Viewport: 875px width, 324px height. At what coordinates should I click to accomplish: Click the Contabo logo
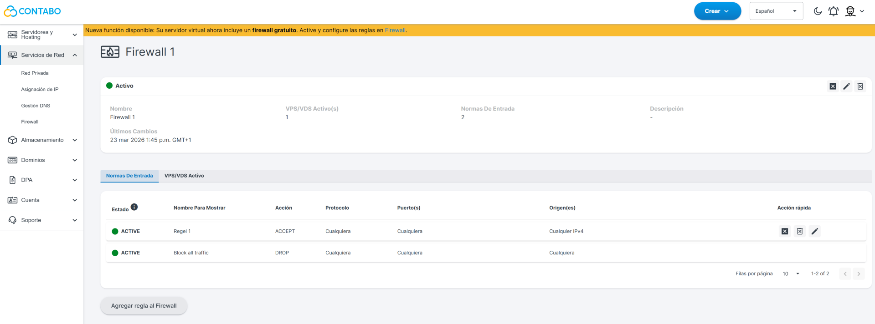(32, 11)
